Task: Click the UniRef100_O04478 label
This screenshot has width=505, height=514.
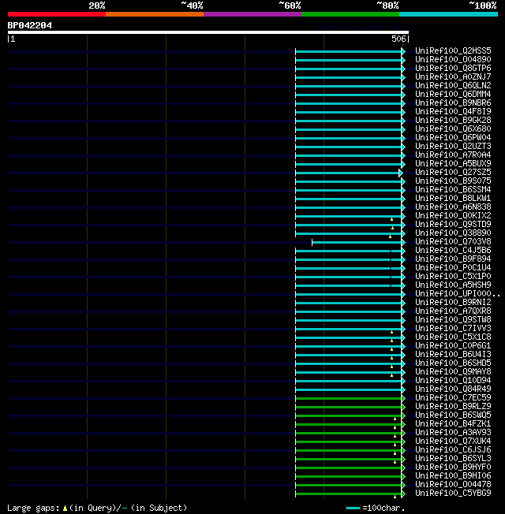Action: (453, 485)
